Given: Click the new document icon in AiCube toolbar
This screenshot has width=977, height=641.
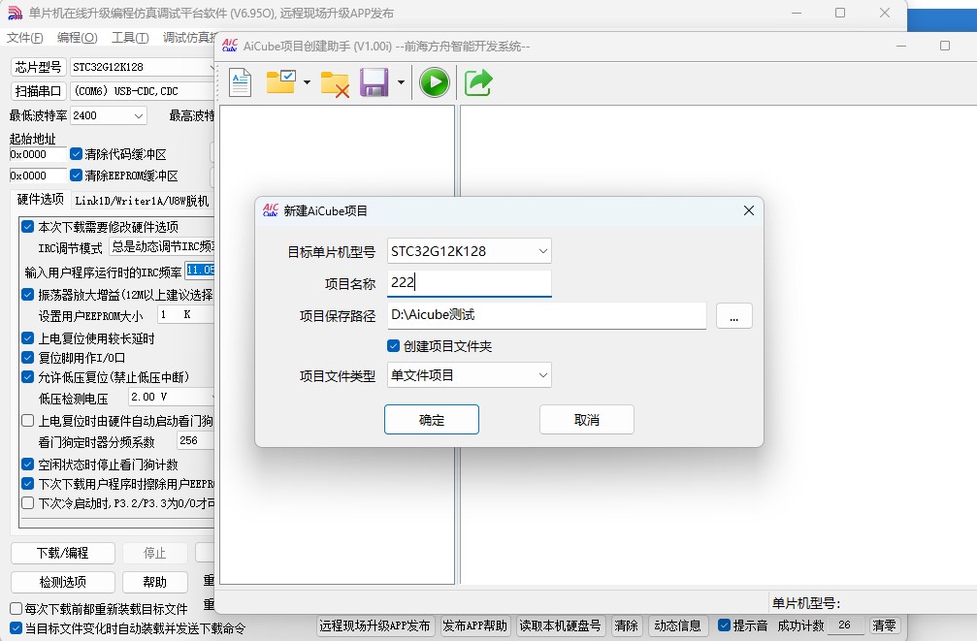Looking at the screenshot, I should click(x=240, y=82).
